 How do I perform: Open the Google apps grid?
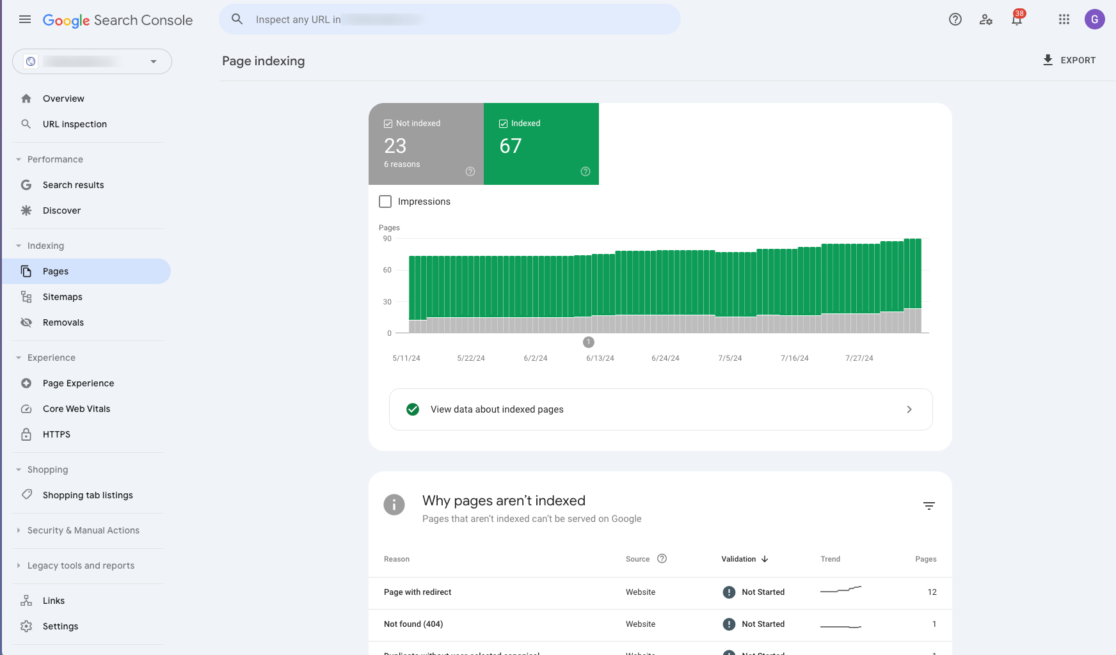[x=1064, y=19]
